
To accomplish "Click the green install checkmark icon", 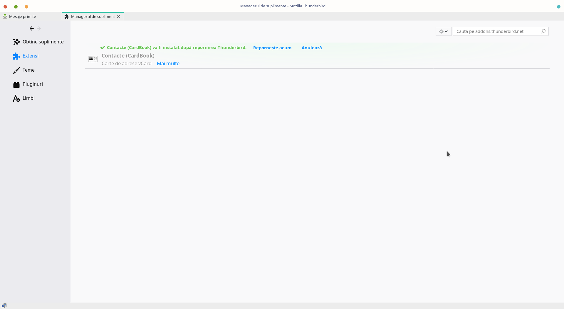I will tap(103, 48).
